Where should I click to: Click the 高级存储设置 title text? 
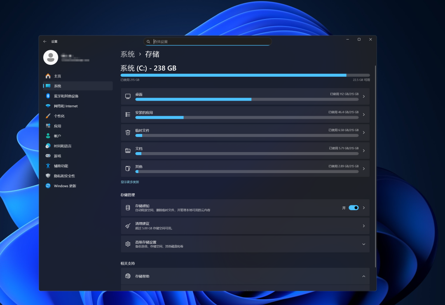(146, 242)
